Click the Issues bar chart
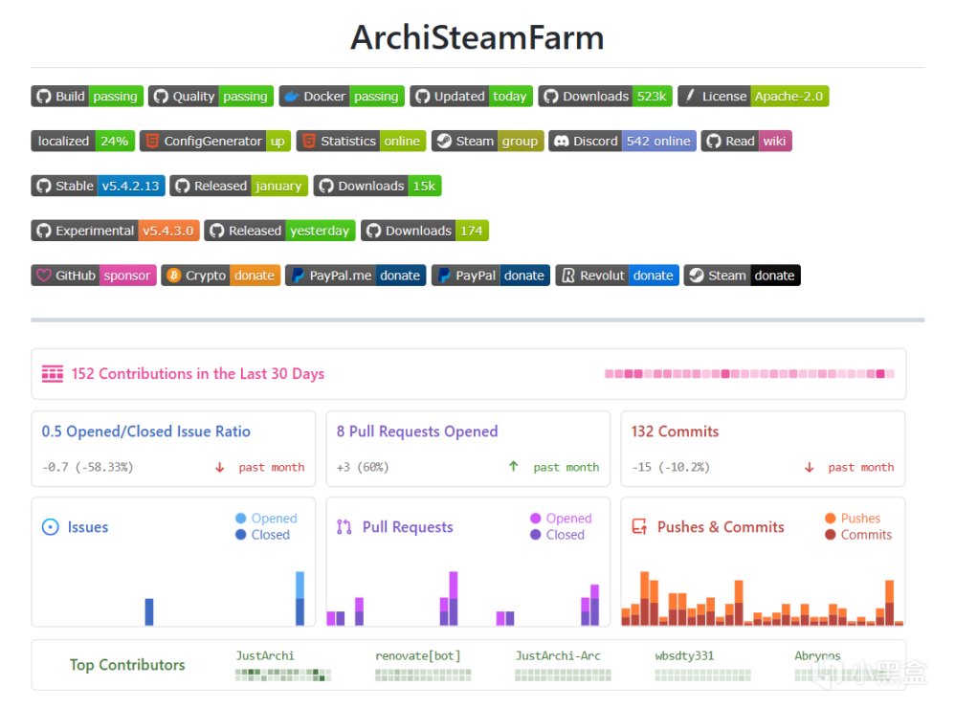 point(173,598)
